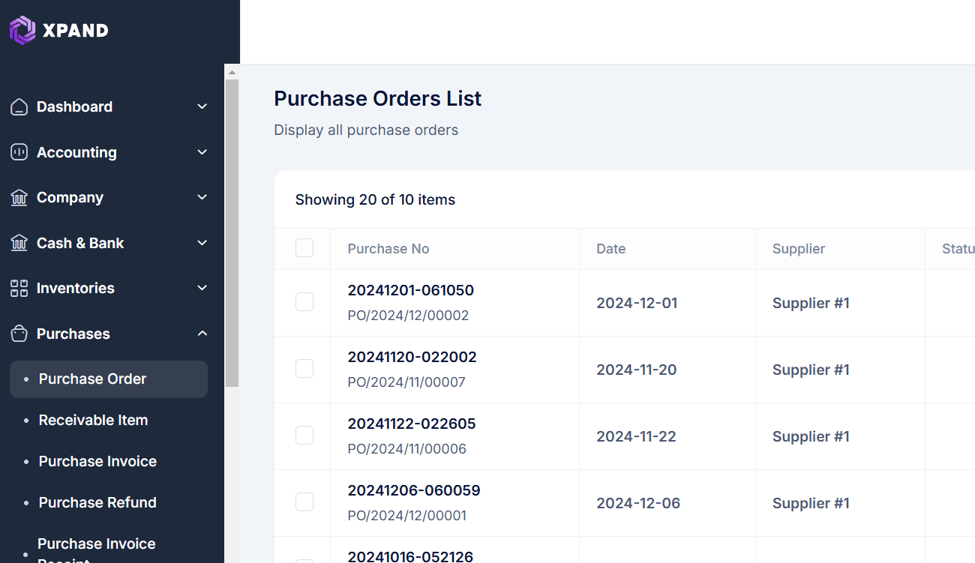Screen dimensions: 975x563
Task: Collapse the Purchases menu chevron
Action: pyautogui.click(x=202, y=334)
